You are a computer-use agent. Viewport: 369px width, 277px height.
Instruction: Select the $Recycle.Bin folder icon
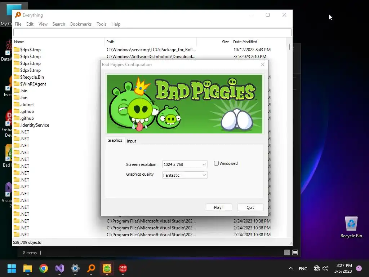click(17, 77)
